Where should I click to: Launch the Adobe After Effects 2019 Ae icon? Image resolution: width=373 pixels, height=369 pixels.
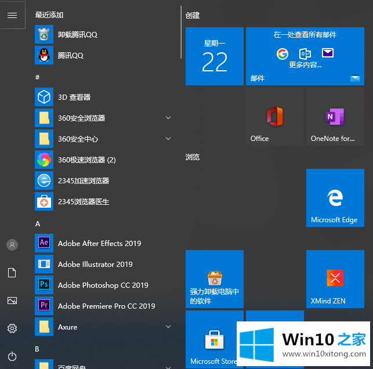pos(44,243)
